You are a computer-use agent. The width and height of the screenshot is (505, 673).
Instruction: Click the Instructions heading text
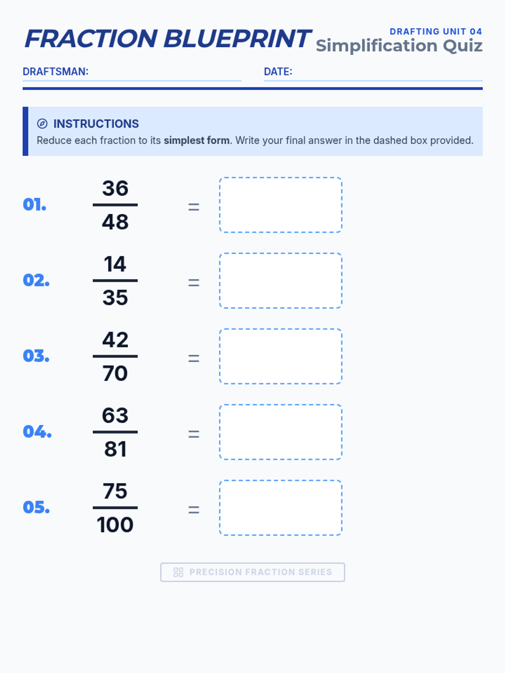tap(96, 124)
